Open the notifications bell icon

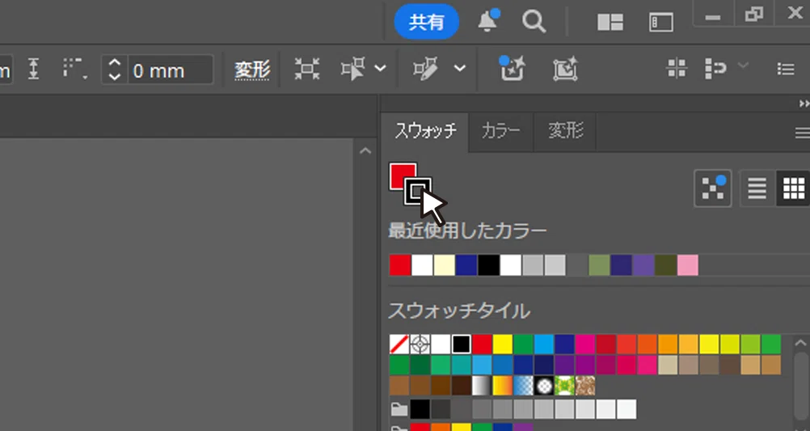tap(487, 21)
